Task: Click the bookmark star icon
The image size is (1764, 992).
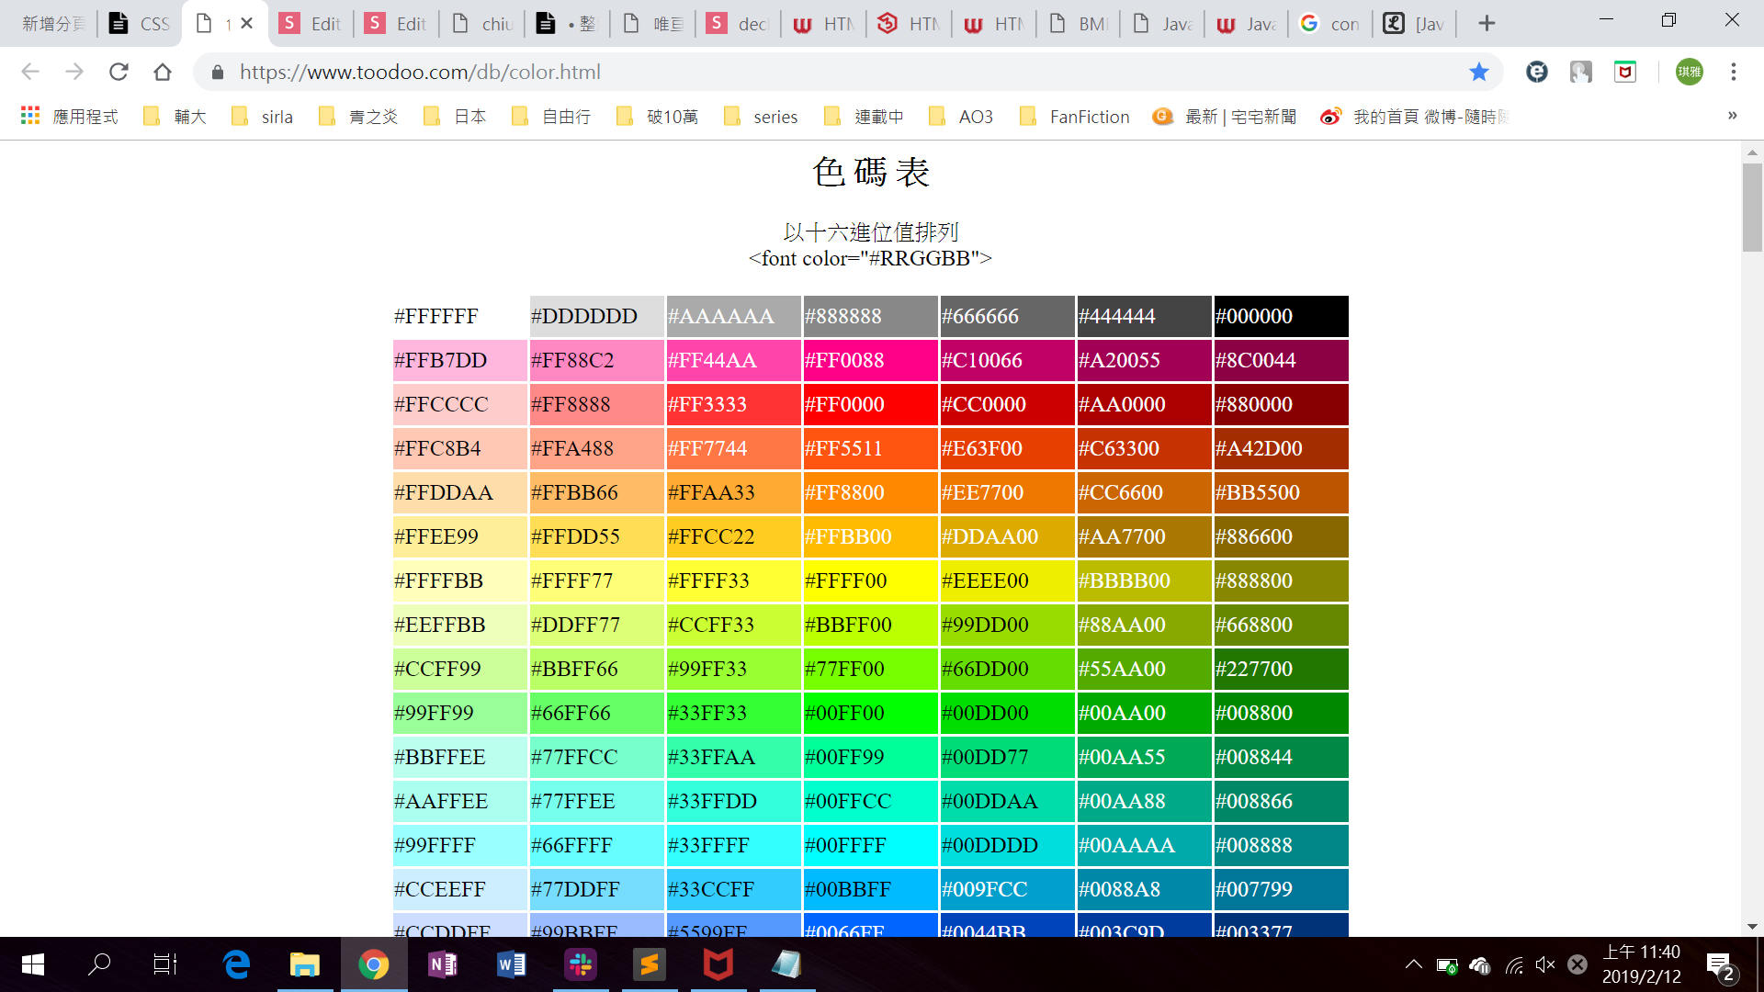Action: (x=1478, y=72)
